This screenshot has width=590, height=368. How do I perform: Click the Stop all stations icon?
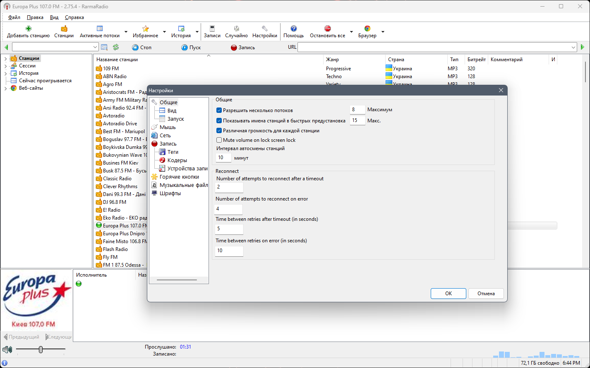coord(328,29)
